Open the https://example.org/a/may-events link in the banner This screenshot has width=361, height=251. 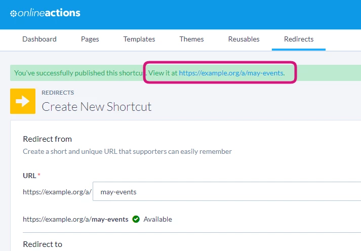(x=231, y=73)
